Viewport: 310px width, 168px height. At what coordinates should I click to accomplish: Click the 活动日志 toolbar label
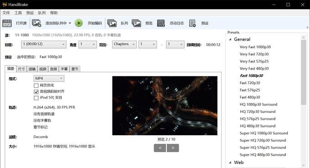pyautogui.click(x=177, y=23)
